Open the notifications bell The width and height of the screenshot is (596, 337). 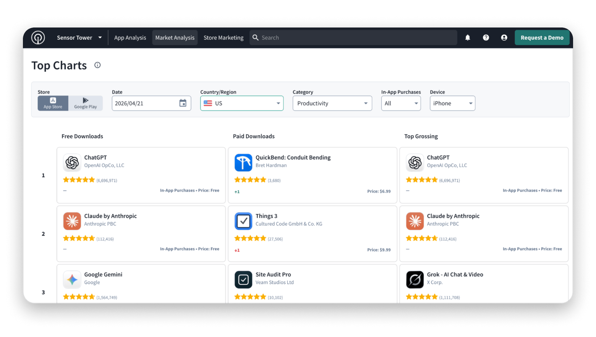click(x=467, y=37)
